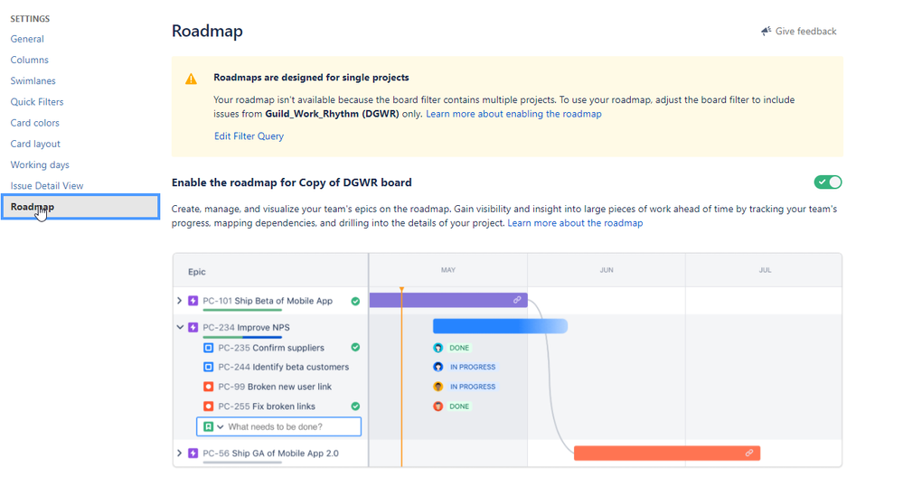
Task: Click the link icon on orange roadmap bar
Action: click(x=749, y=453)
